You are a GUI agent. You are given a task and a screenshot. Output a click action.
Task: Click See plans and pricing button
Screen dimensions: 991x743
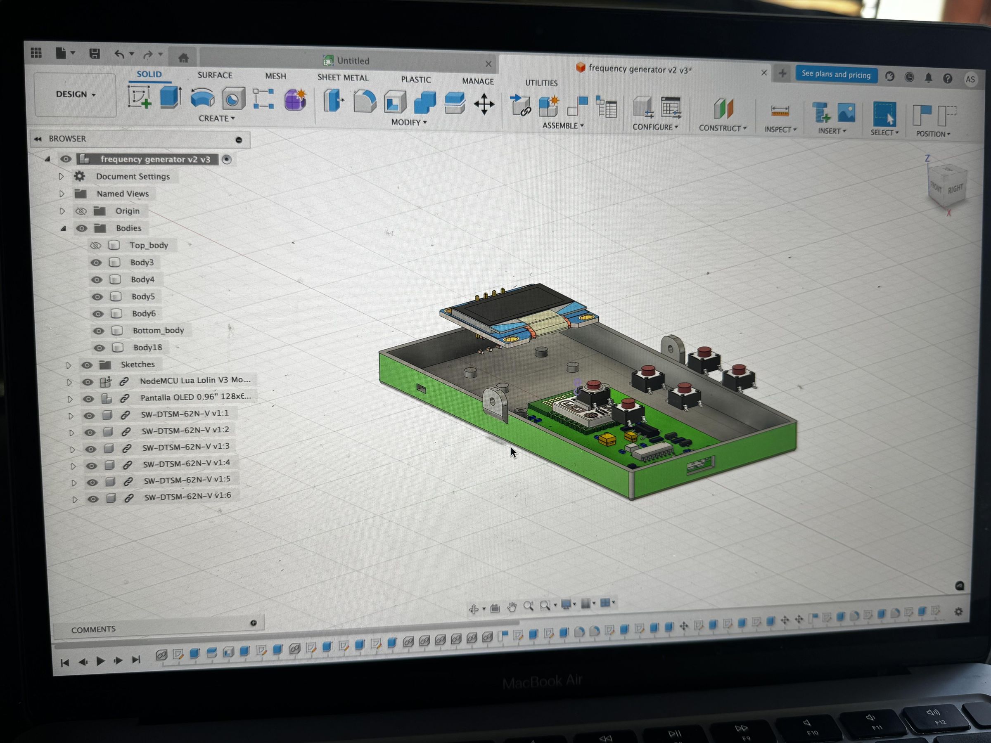[x=836, y=74]
